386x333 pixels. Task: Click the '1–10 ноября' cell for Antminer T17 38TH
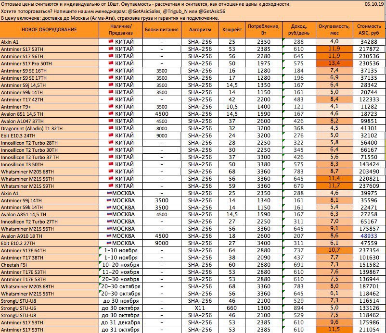point(121,258)
